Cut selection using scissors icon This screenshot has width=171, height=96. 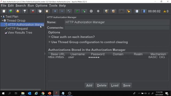point(33,11)
